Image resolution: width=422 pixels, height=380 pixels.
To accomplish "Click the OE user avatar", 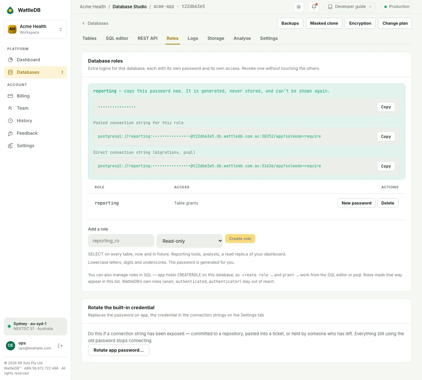I will 11,345.
